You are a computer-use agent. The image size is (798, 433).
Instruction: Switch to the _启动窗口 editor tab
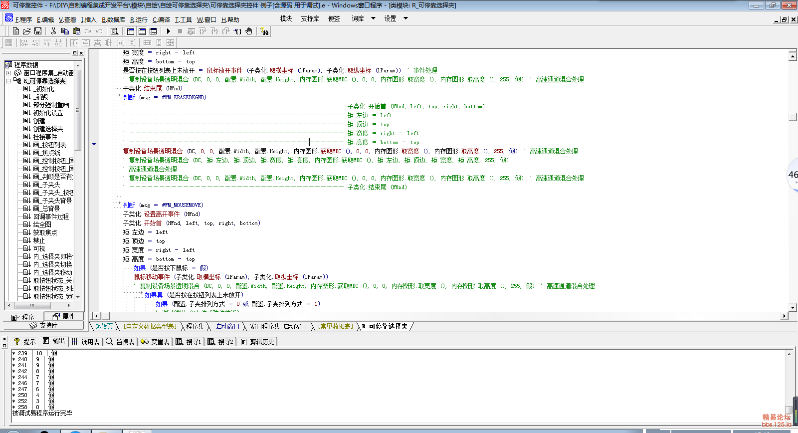(x=227, y=326)
